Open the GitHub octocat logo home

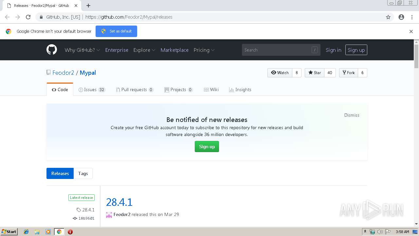pos(52,50)
